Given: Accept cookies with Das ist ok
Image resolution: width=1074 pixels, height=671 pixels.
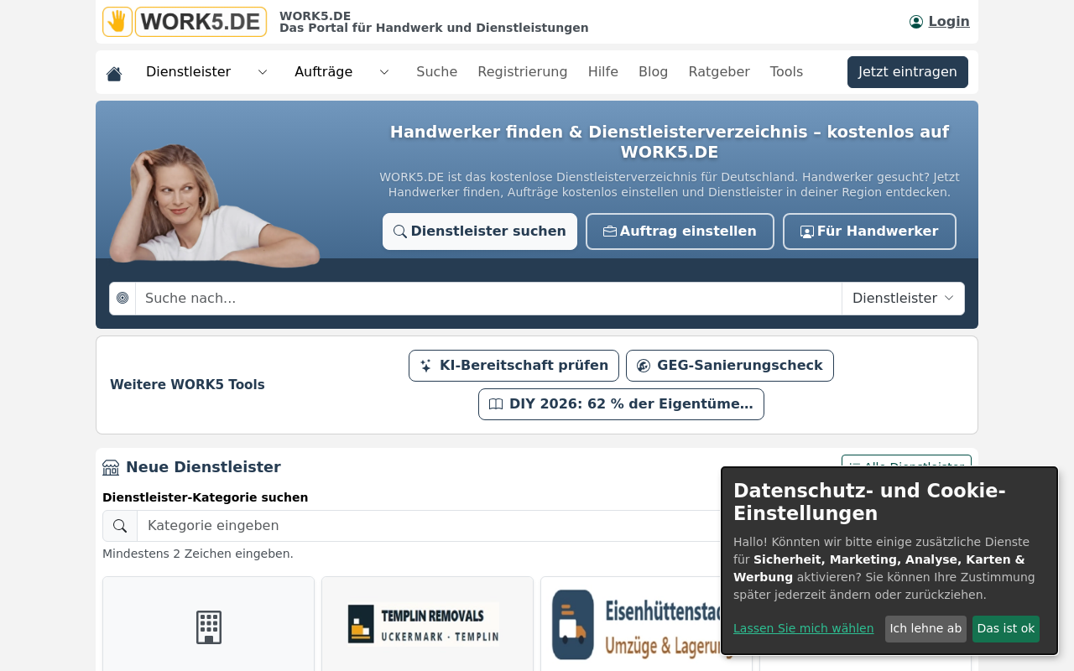Looking at the screenshot, I should click(x=1005, y=629).
